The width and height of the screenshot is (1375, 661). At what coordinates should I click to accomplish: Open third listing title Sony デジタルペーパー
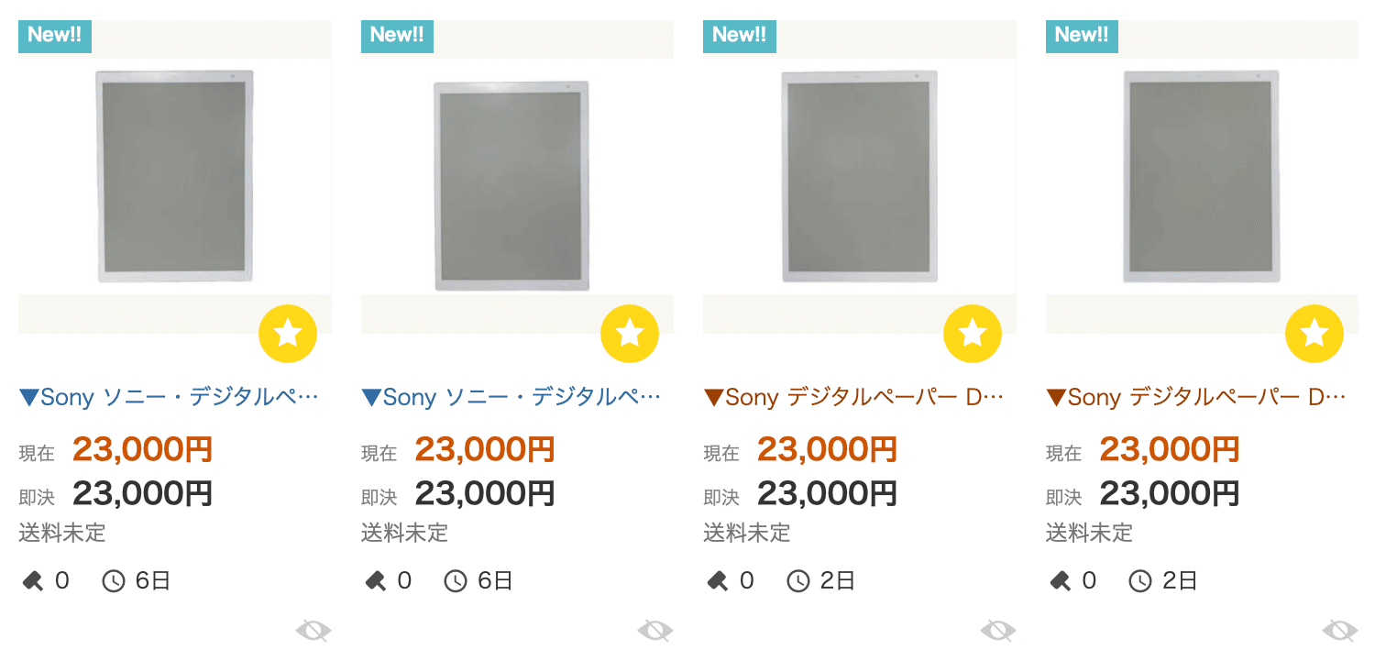coord(854,398)
